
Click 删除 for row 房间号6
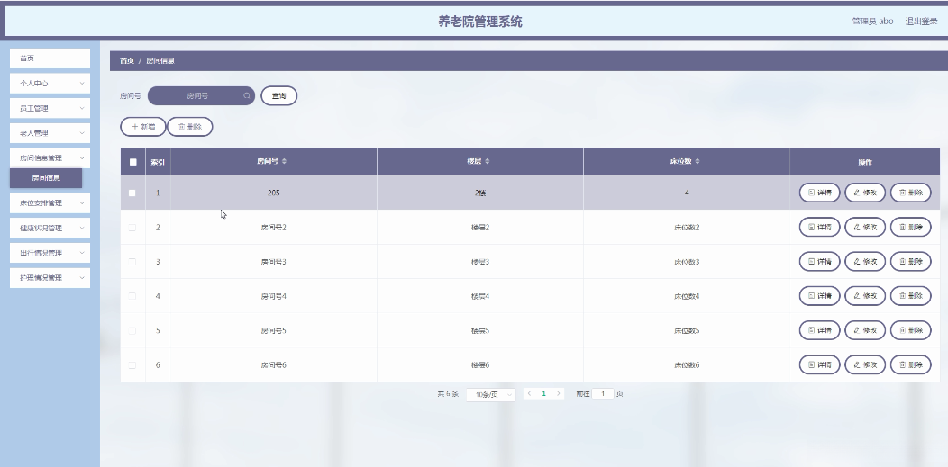910,365
